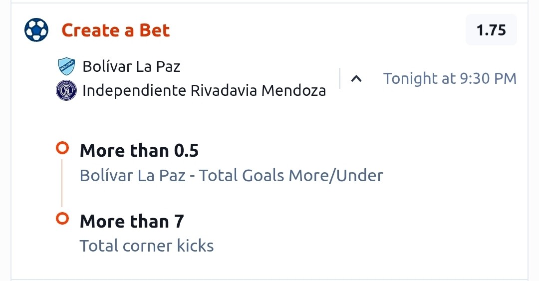This screenshot has height=281, width=539.
Task: Click the Bolívar La Paz team crest
Action: (66, 66)
